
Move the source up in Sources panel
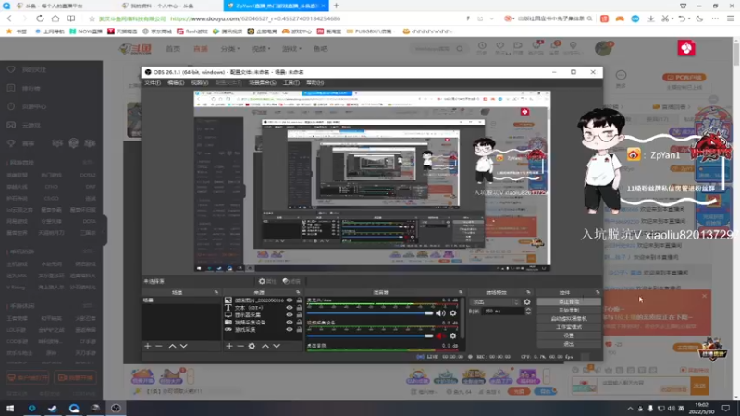coord(265,346)
